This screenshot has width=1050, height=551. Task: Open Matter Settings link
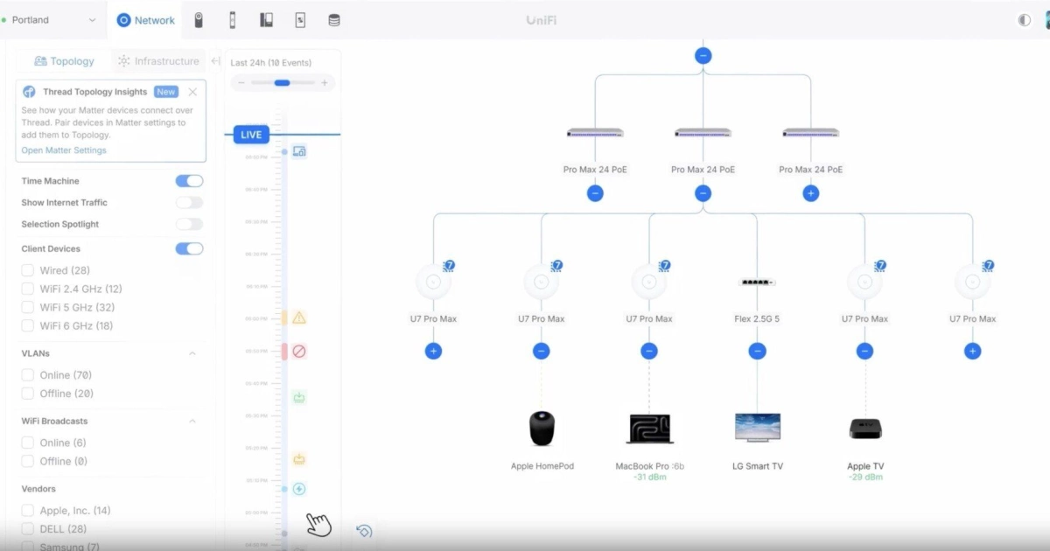click(x=64, y=150)
